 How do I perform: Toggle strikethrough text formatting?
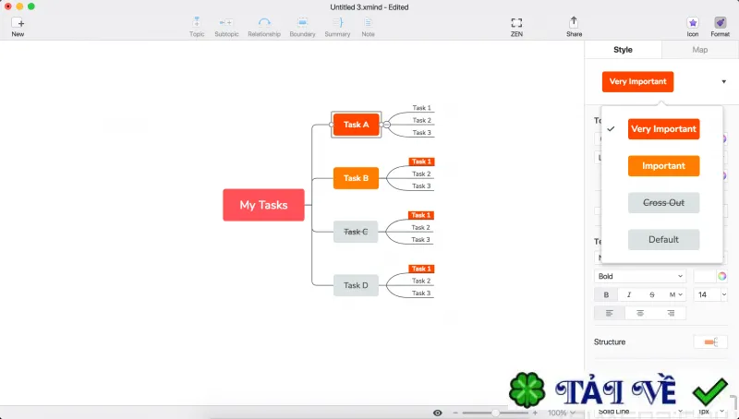tap(652, 294)
